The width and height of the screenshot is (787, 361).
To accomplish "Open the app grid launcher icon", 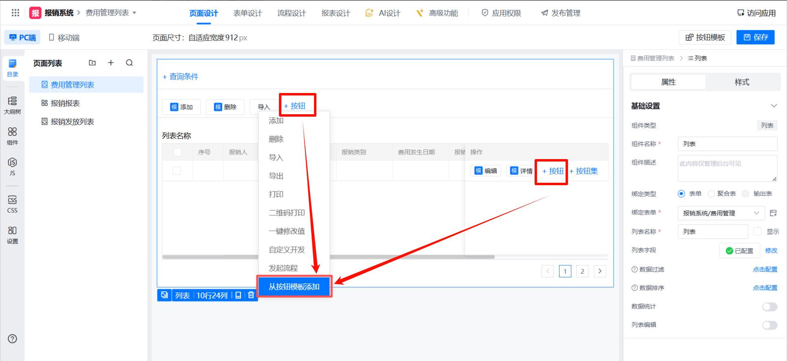I will pos(15,13).
